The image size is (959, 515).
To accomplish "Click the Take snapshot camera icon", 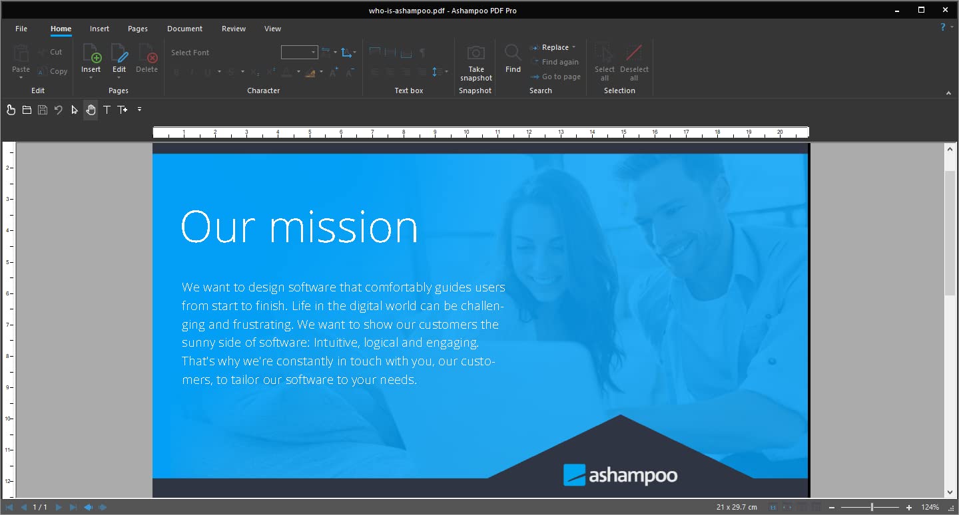I will coord(476,53).
